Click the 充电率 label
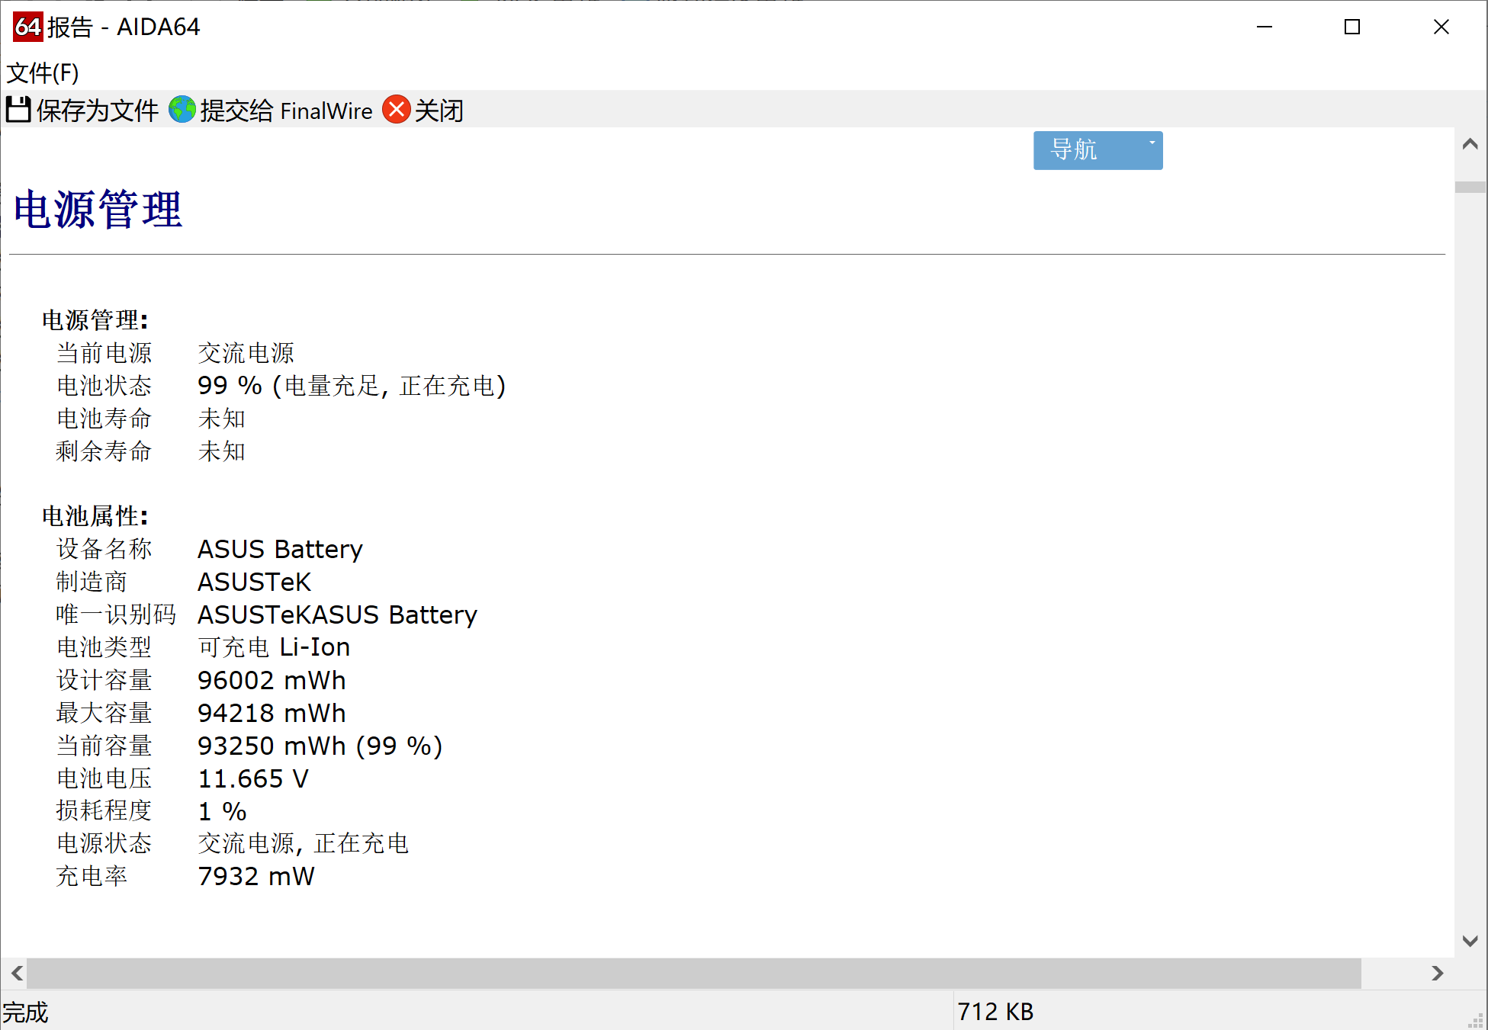Screen dimensions: 1488x1030 (92, 876)
